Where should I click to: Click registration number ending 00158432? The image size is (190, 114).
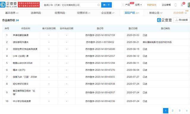(100, 42)
